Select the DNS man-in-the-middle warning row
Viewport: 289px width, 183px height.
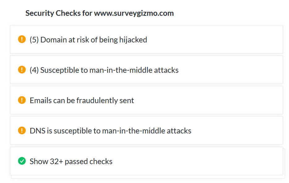110,130
